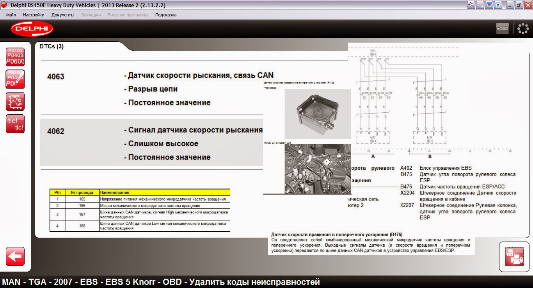Click wire number 166 cell
533x288 pixels.
82,205
